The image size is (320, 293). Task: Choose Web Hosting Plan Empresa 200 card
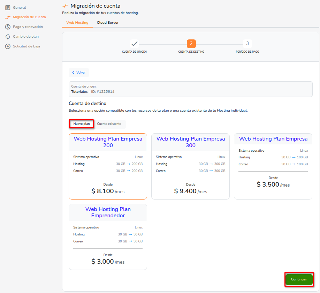(x=108, y=166)
